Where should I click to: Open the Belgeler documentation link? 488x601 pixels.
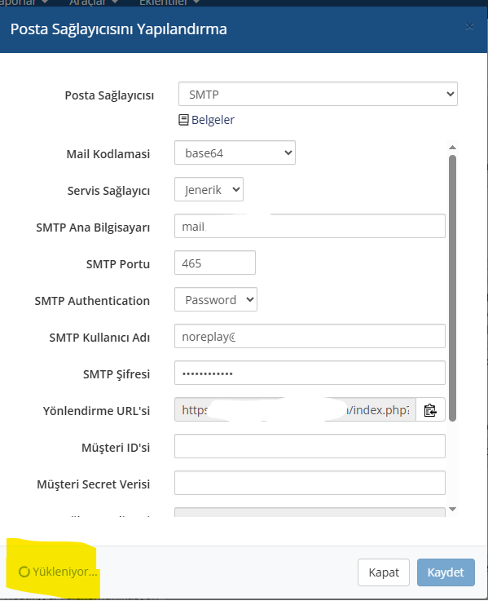213,120
